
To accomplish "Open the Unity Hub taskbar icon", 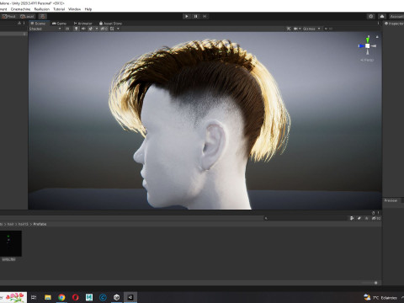I will coord(117,297).
